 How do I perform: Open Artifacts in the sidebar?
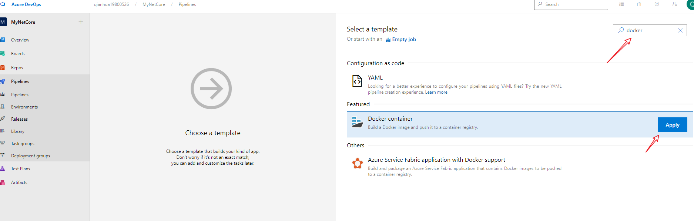pyautogui.click(x=19, y=183)
